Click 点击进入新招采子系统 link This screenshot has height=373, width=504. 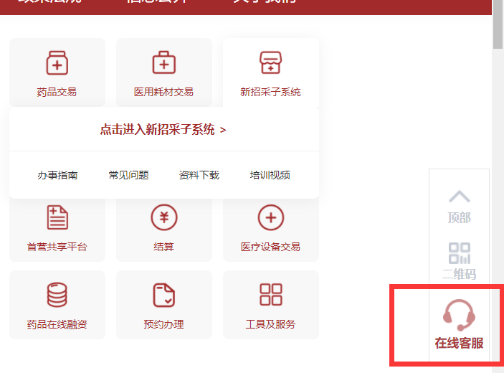coord(163,130)
